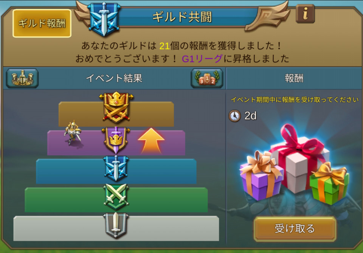
Task: Click the orange promotion up arrow
Action: click(151, 141)
